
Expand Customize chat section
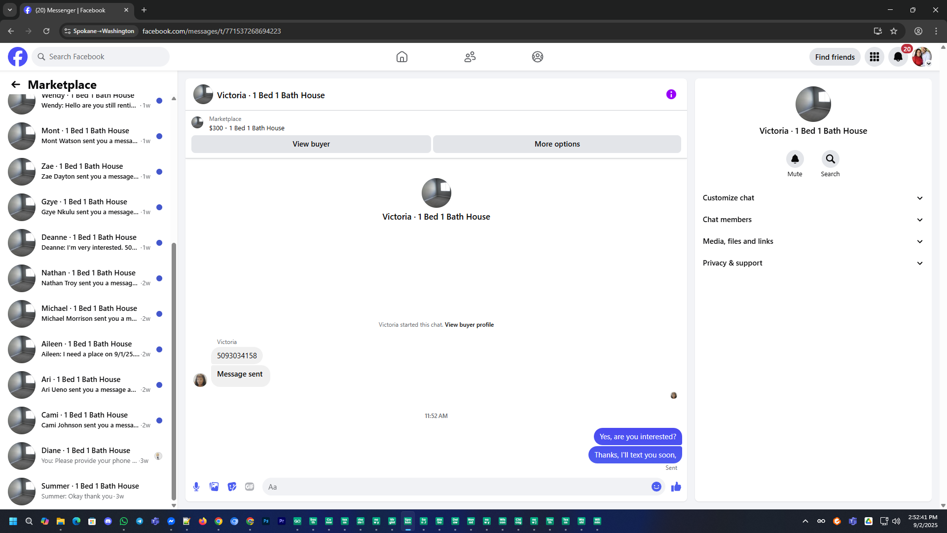pyautogui.click(x=813, y=198)
